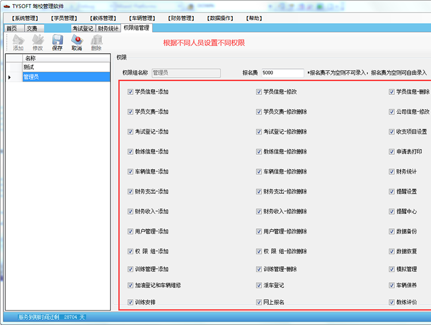
Task: Click the 保存 (Save) toolbar icon
Action: [x=57, y=43]
